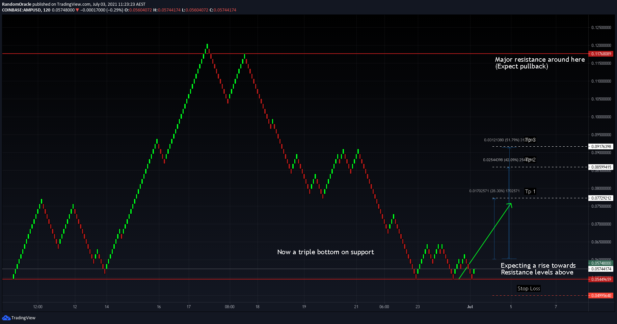The image size is (617, 324).
Task: Click the '18' date on time axis
Action: [x=257, y=307]
